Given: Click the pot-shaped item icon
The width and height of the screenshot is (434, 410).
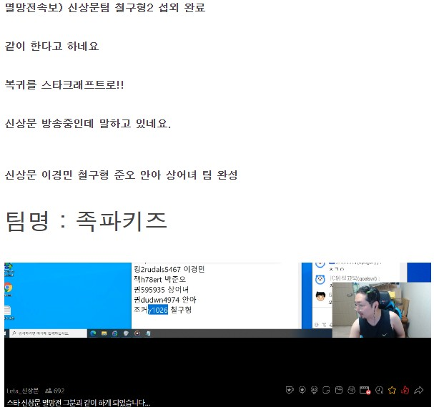Looking at the screenshot, I should pos(352,390).
